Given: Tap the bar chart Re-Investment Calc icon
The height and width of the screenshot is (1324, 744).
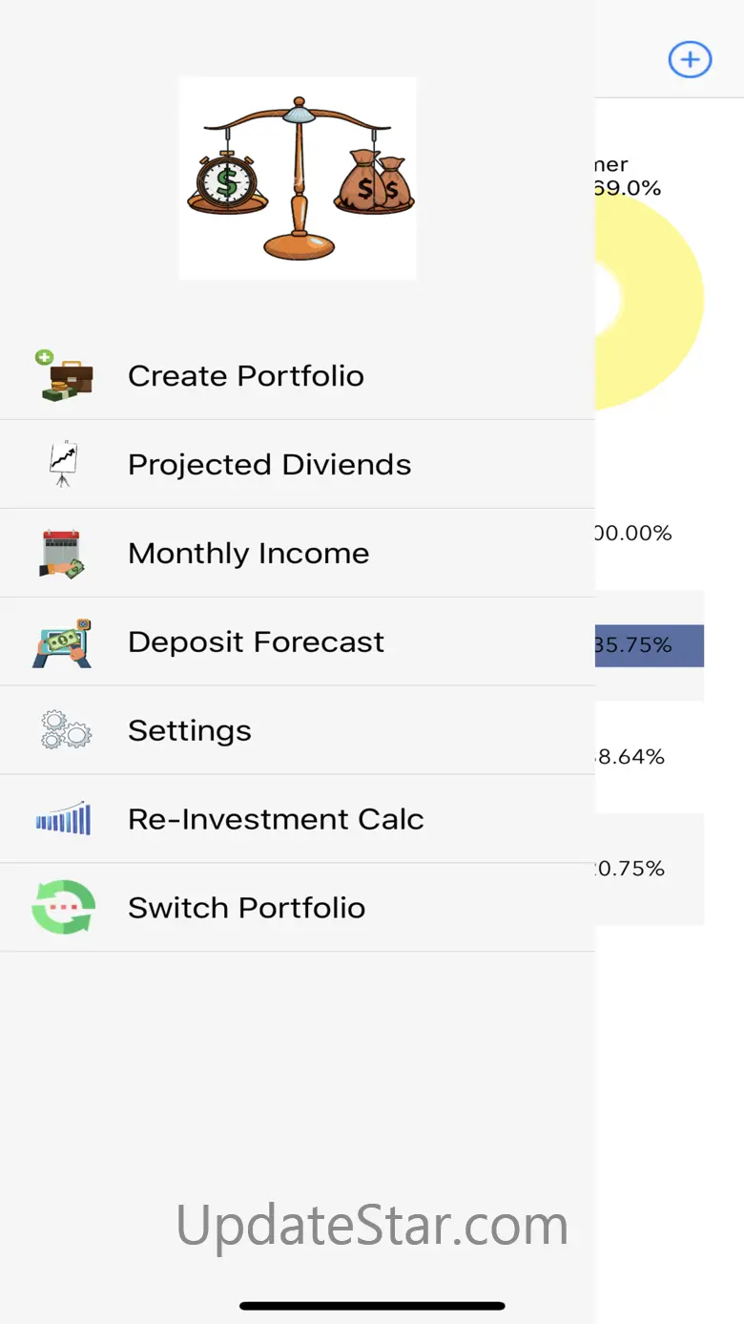Looking at the screenshot, I should click(x=64, y=819).
